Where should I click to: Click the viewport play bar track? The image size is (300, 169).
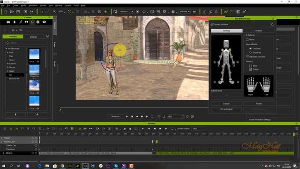pyautogui.click(x=134, y=108)
